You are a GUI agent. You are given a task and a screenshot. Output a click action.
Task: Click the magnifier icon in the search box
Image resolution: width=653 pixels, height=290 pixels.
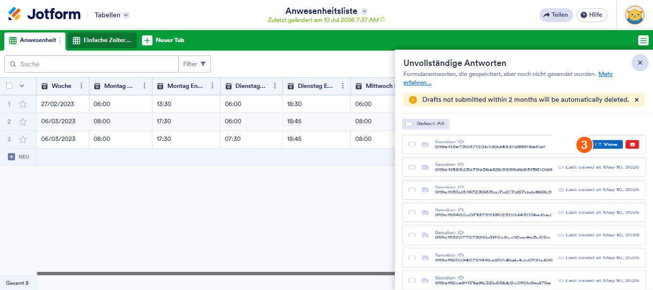point(13,64)
